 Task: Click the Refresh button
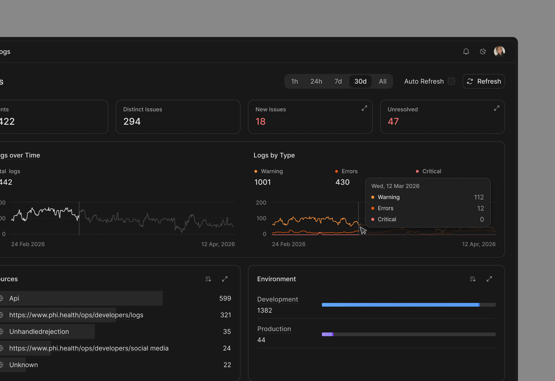[x=484, y=81]
